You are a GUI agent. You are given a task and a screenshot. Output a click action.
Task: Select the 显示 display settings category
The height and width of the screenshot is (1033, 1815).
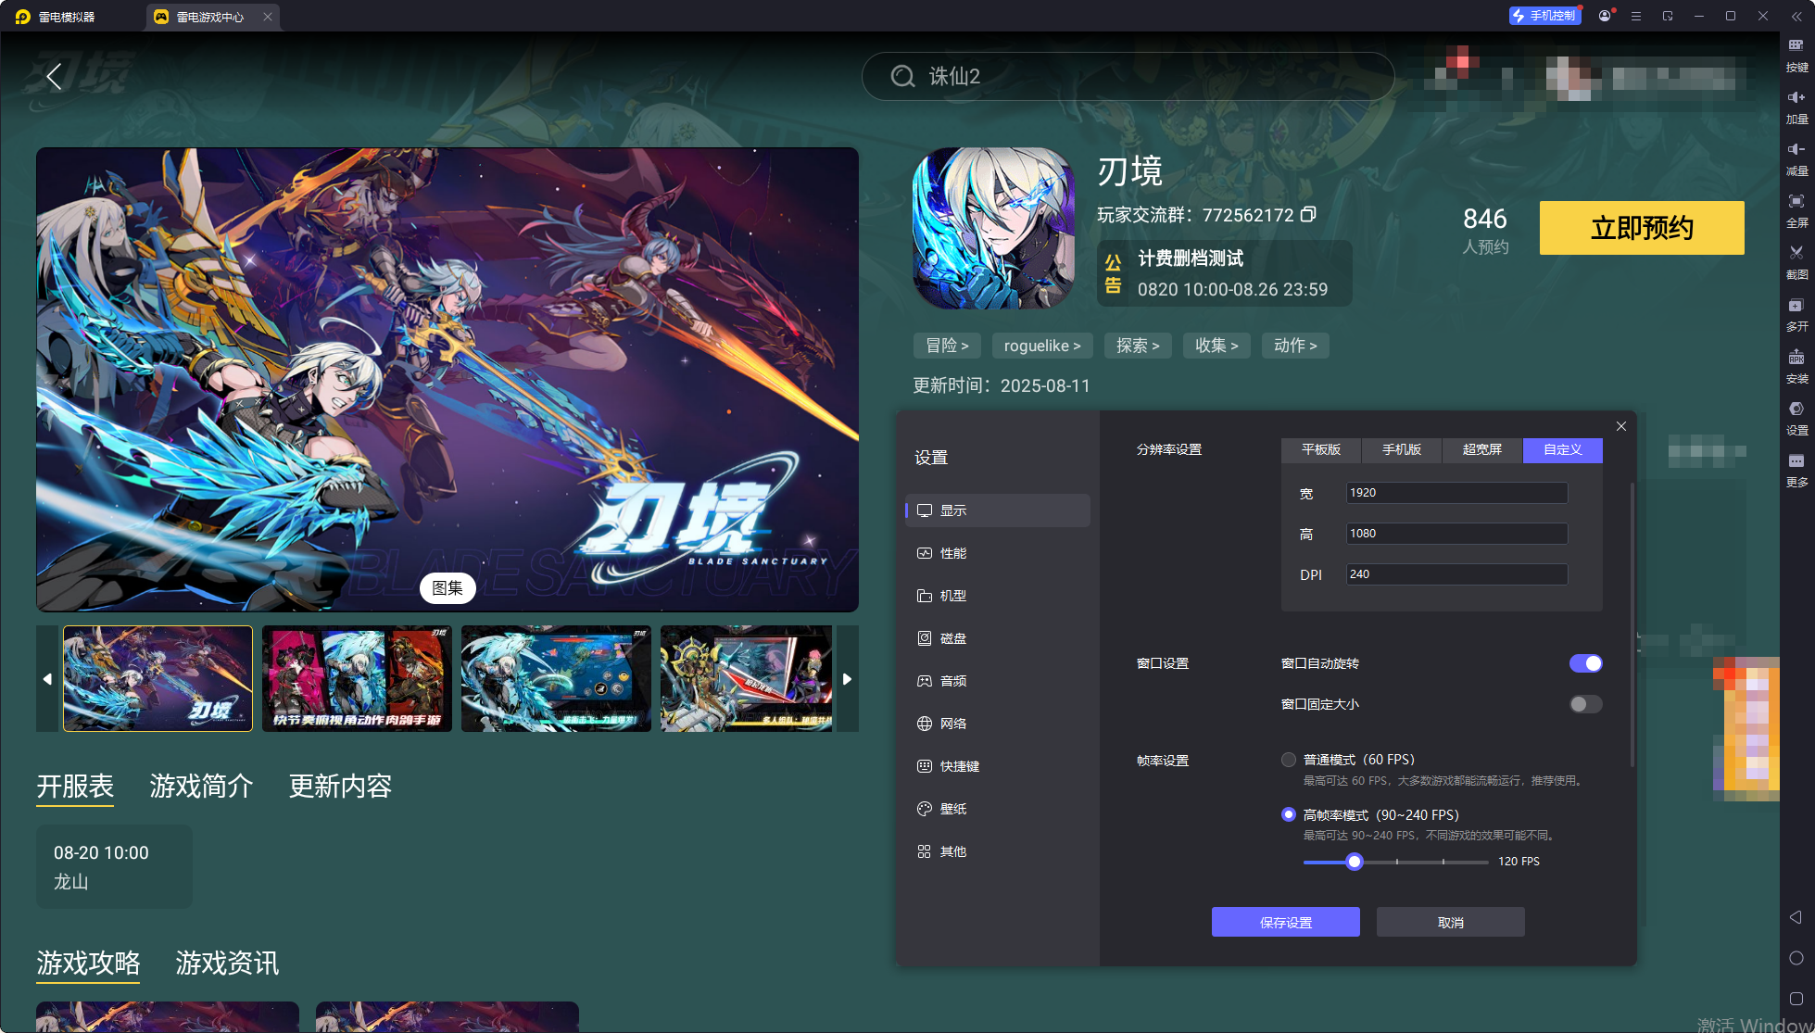tap(998, 510)
